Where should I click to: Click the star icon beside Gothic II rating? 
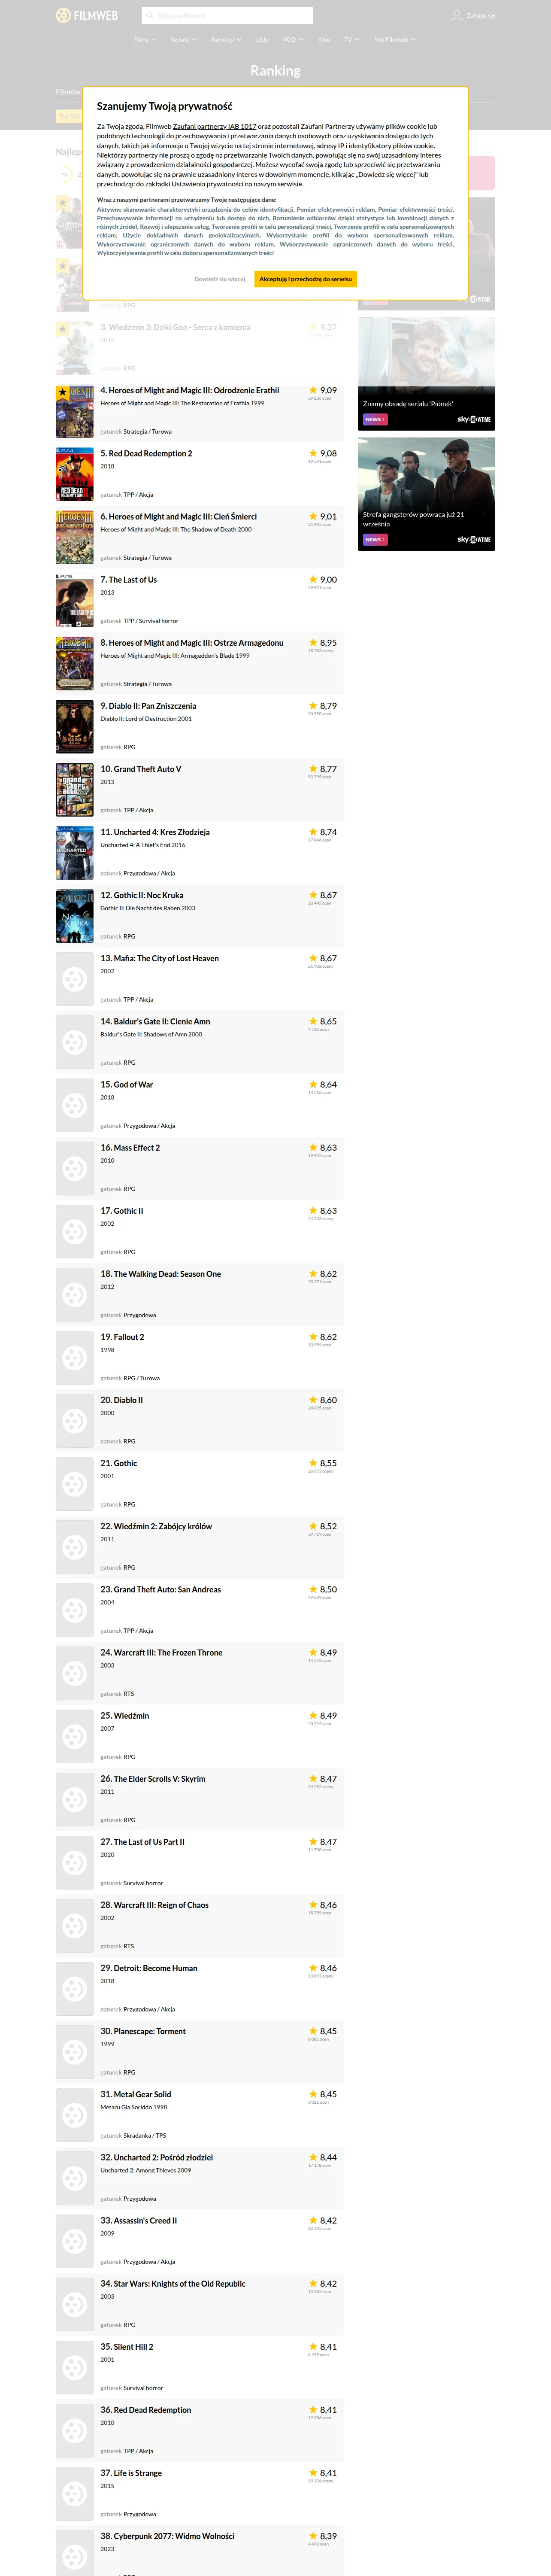313,1210
